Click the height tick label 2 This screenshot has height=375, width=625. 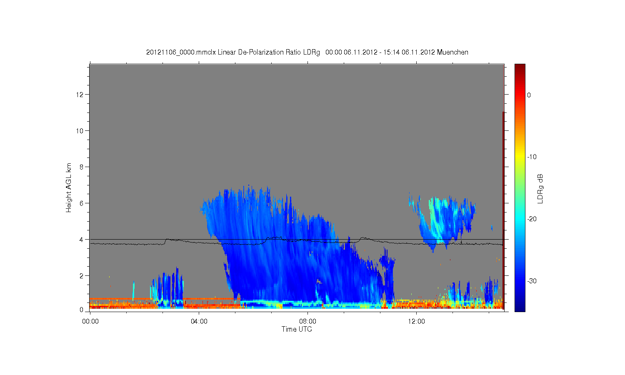(x=82, y=276)
